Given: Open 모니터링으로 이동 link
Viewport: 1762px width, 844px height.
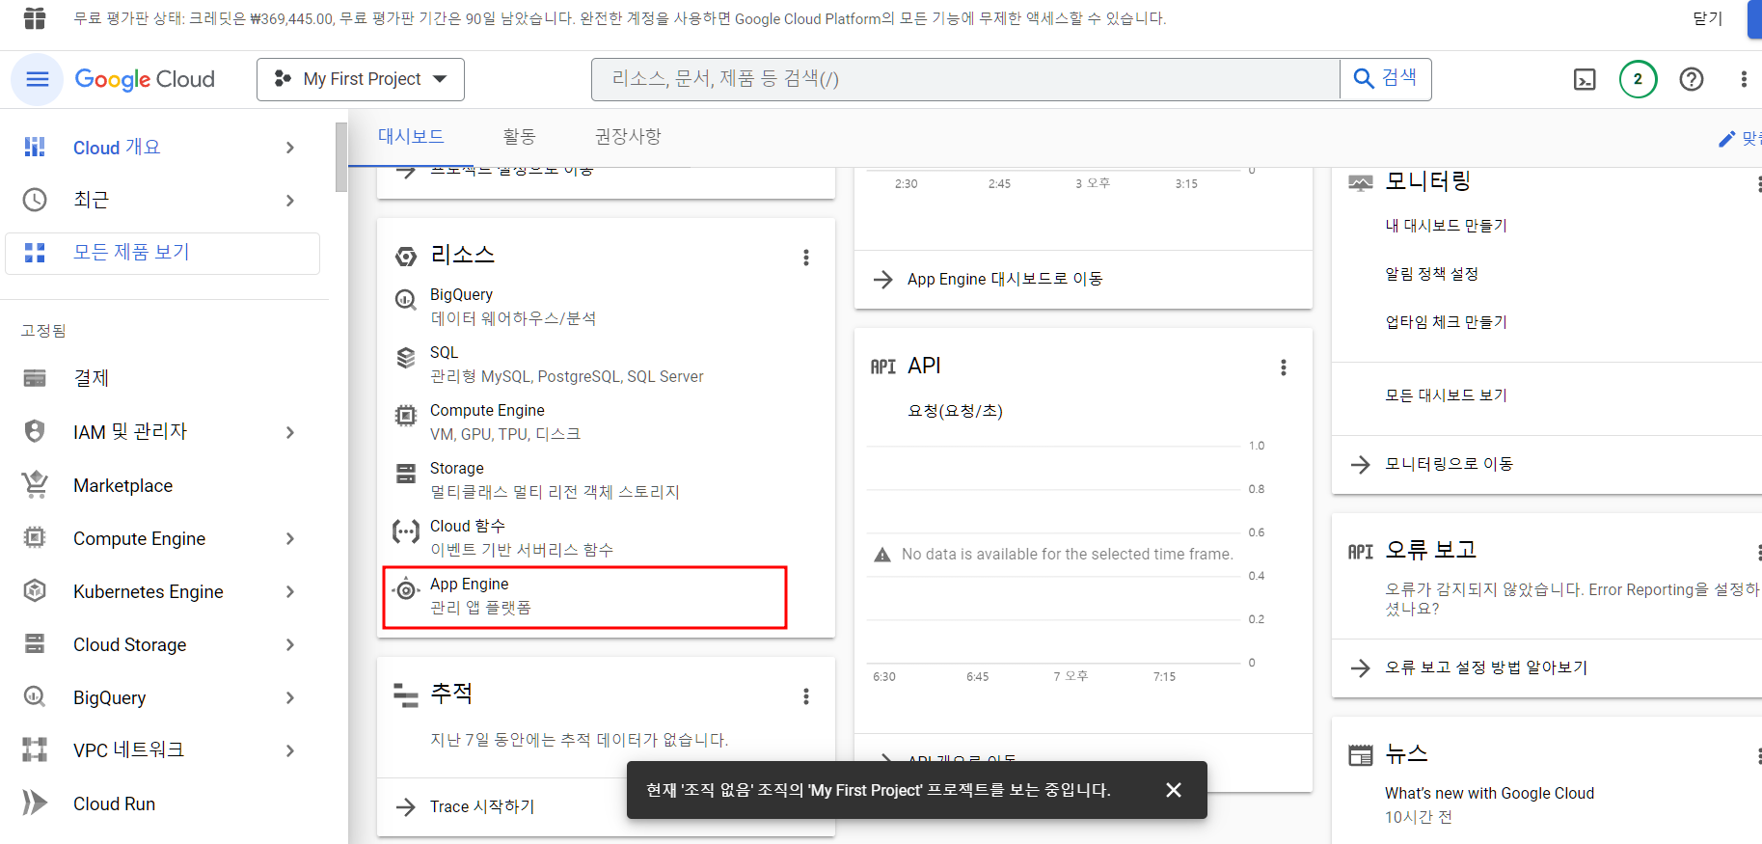Looking at the screenshot, I should [x=1449, y=464].
